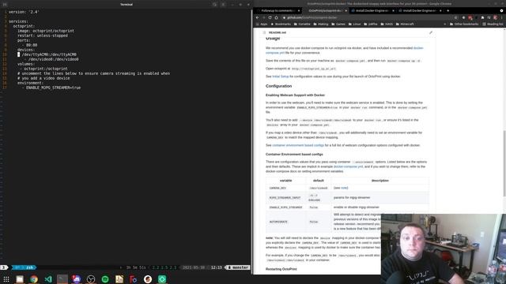Open the 'note' link in the CAMERA_DEV row
The height and width of the screenshot is (284, 506).
point(344,188)
